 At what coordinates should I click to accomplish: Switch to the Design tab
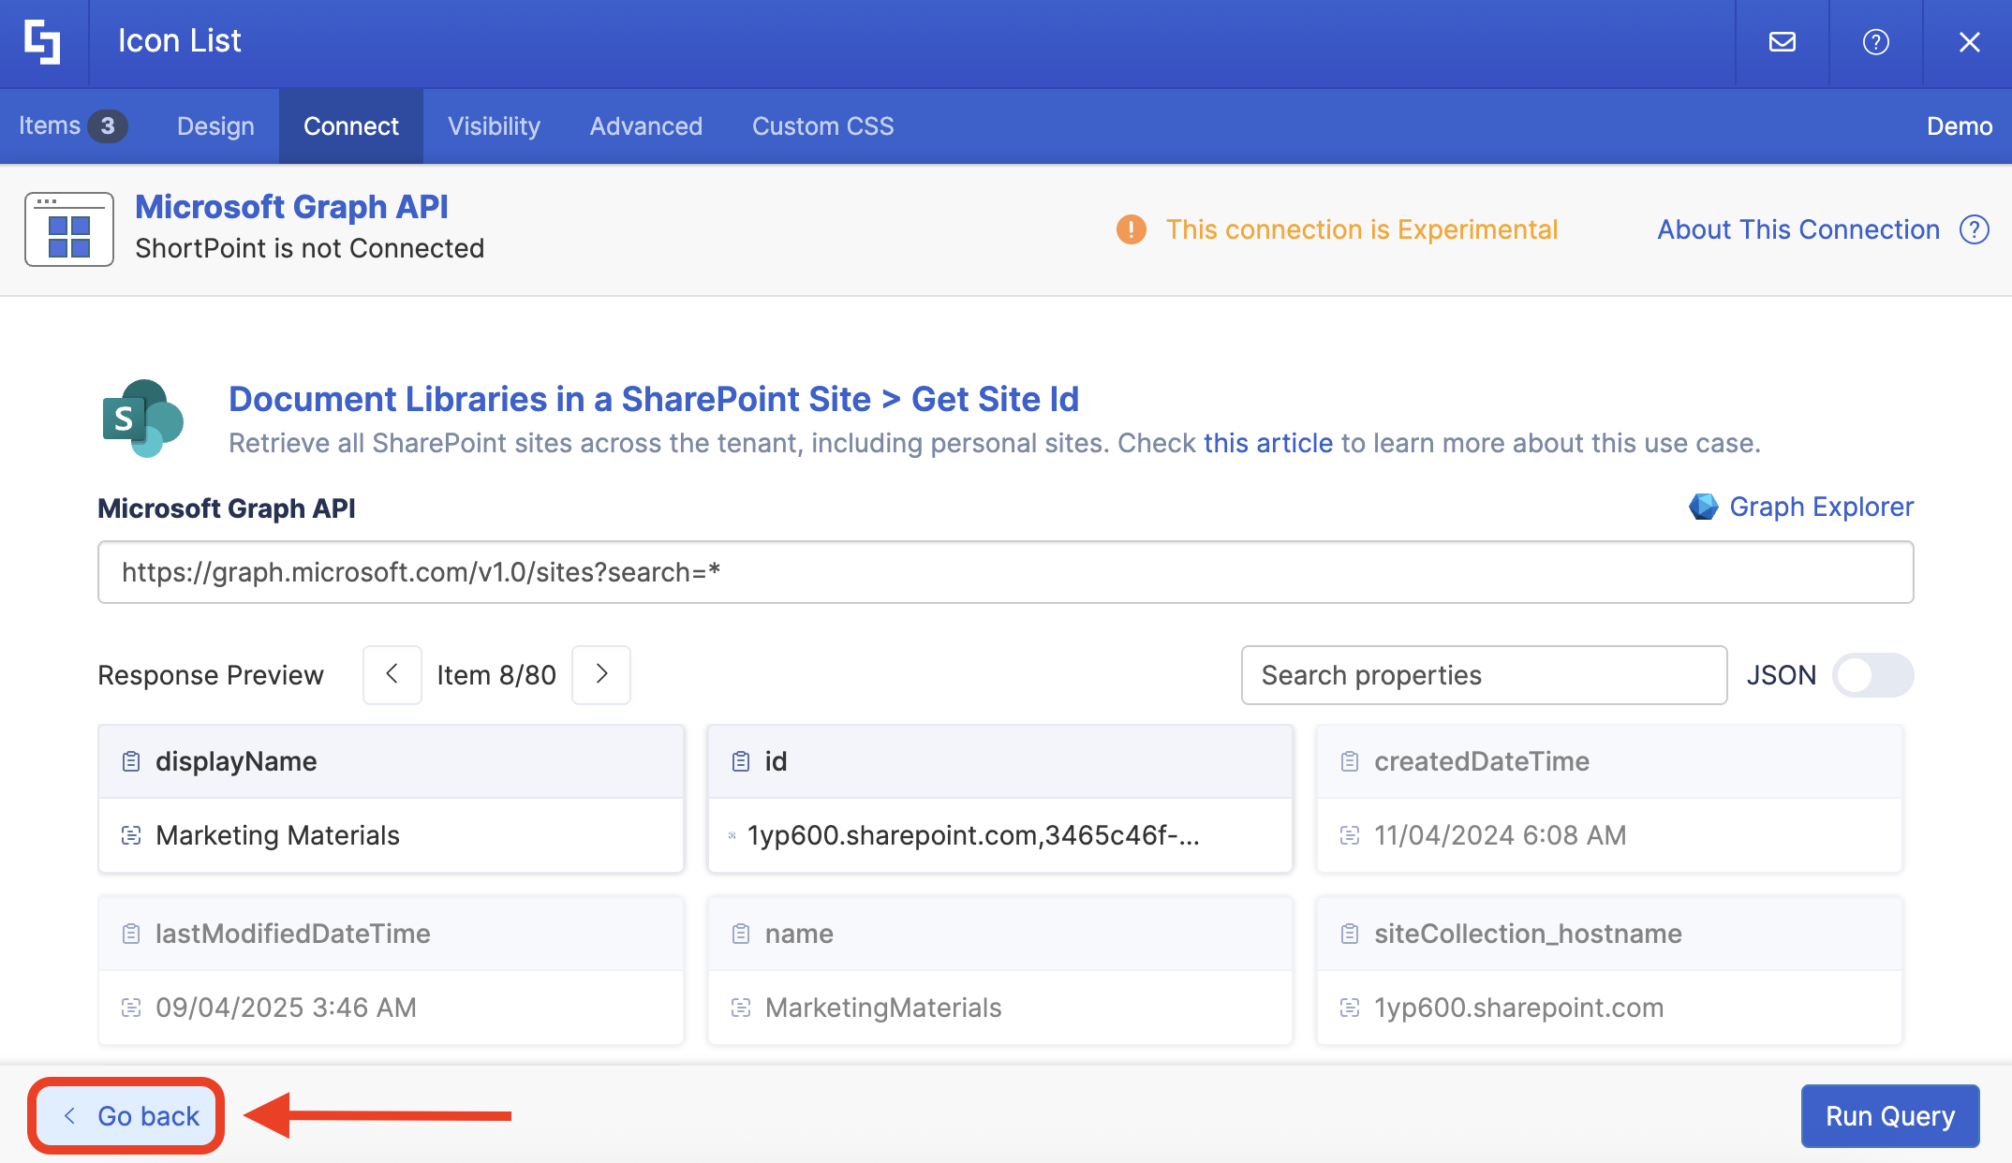click(215, 126)
